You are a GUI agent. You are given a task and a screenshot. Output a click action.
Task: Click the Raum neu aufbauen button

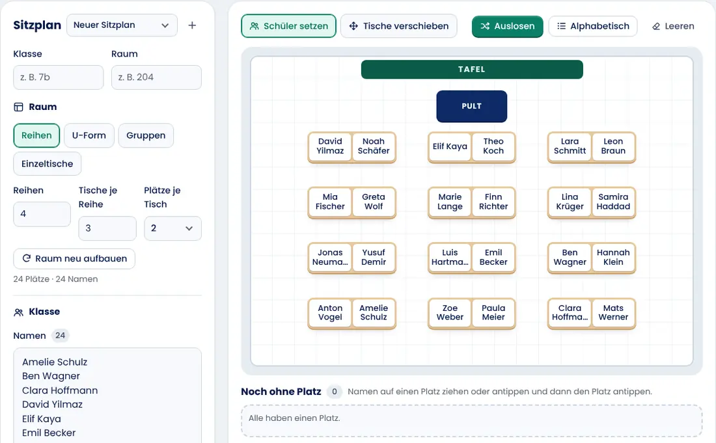74,259
